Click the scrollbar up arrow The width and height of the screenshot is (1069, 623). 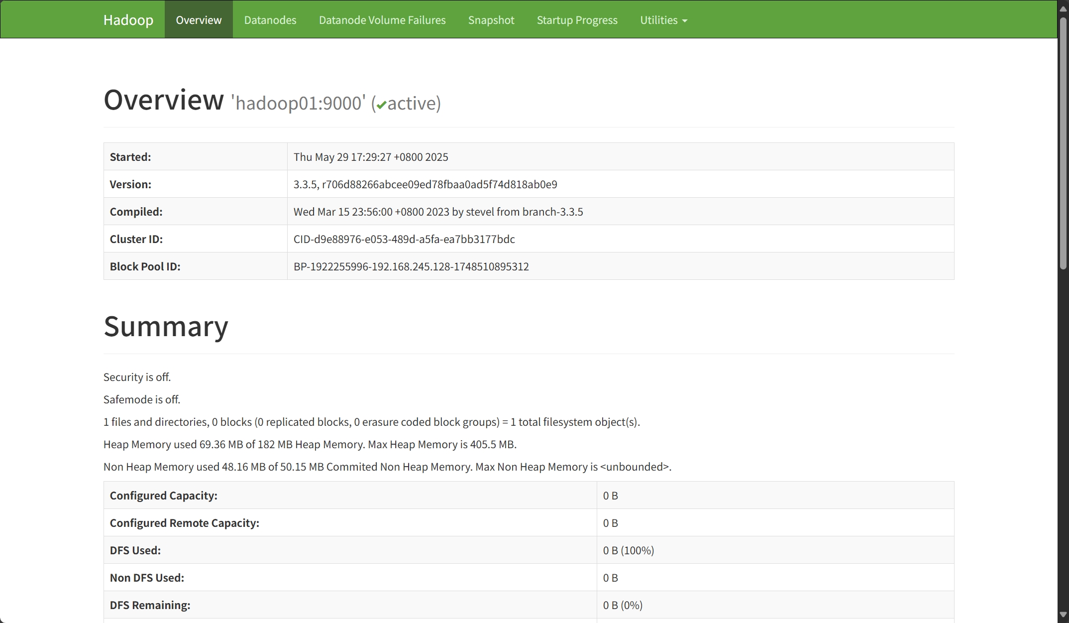[x=1063, y=9]
